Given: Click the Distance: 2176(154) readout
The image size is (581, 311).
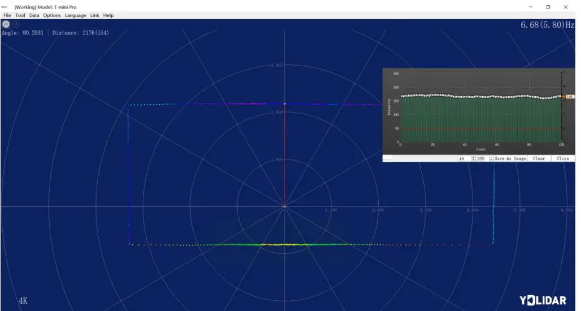Looking at the screenshot, I should point(80,33).
